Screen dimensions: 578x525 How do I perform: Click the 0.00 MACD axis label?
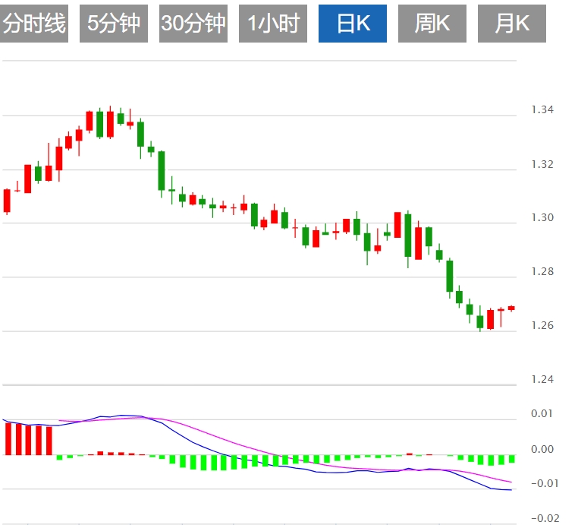point(542,449)
